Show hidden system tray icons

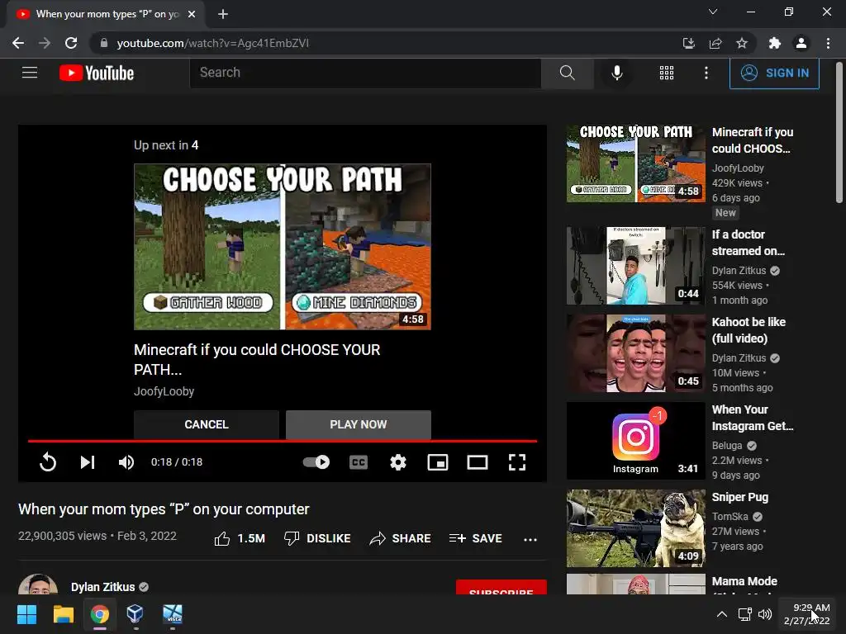721,614
